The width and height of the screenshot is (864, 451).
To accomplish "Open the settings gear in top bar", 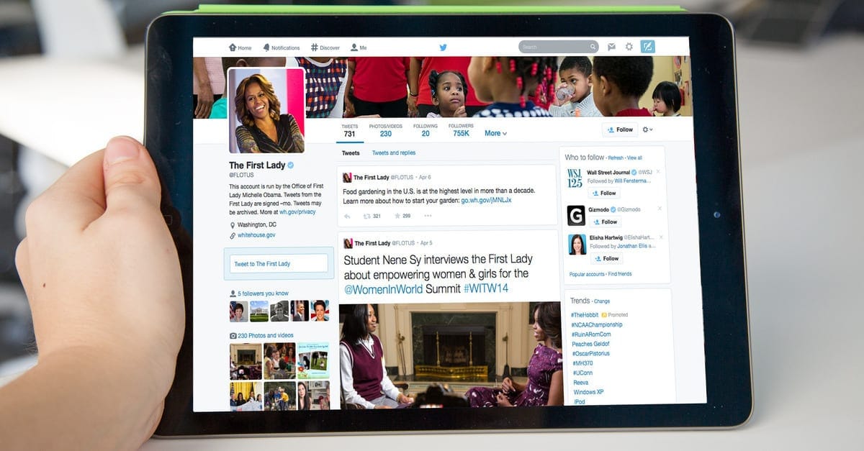I will (629, 47).
